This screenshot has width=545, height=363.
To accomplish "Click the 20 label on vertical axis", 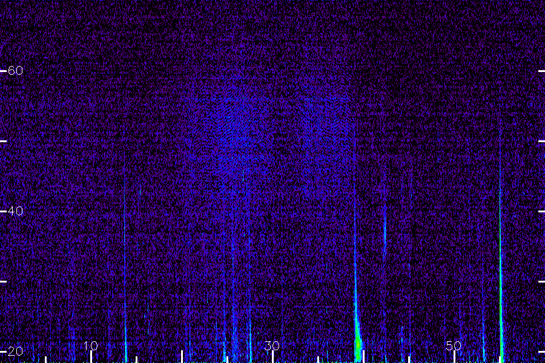I will pyautogui.click(x=15, y=351).
